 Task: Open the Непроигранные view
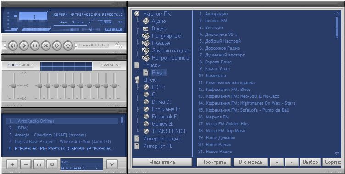click(171, 58)
